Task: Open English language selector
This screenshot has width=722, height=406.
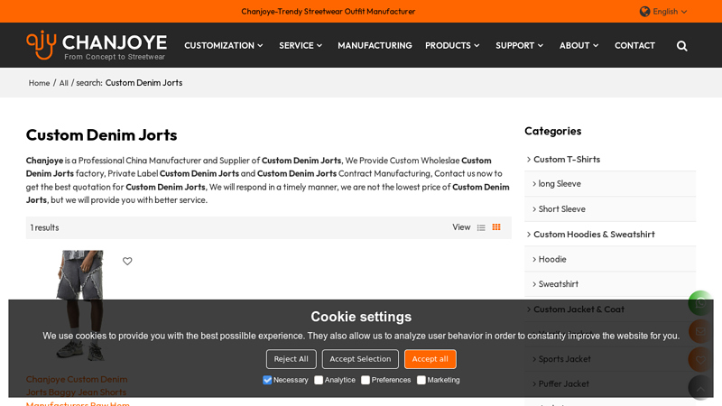Action: pyautogui.click(x=670, y=12)
